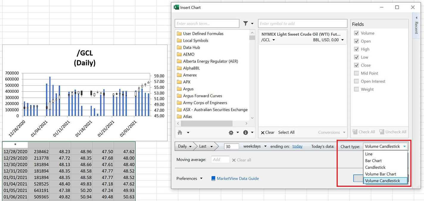Click the AlphaBBL folder icon
The height and width of the screenshot is (201, 424).
coord(179,68)
